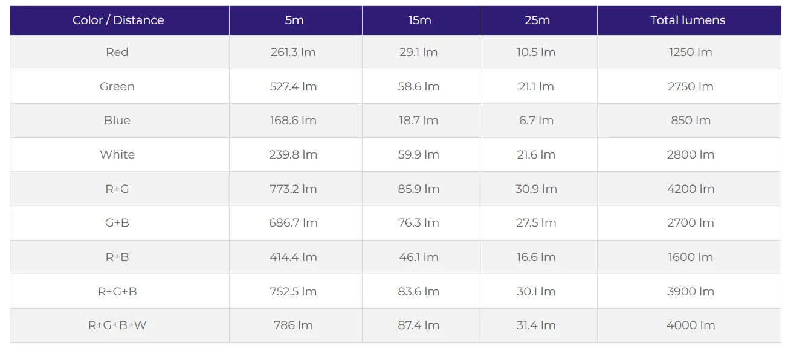Select the Red row label

click(x=117, y=52)
